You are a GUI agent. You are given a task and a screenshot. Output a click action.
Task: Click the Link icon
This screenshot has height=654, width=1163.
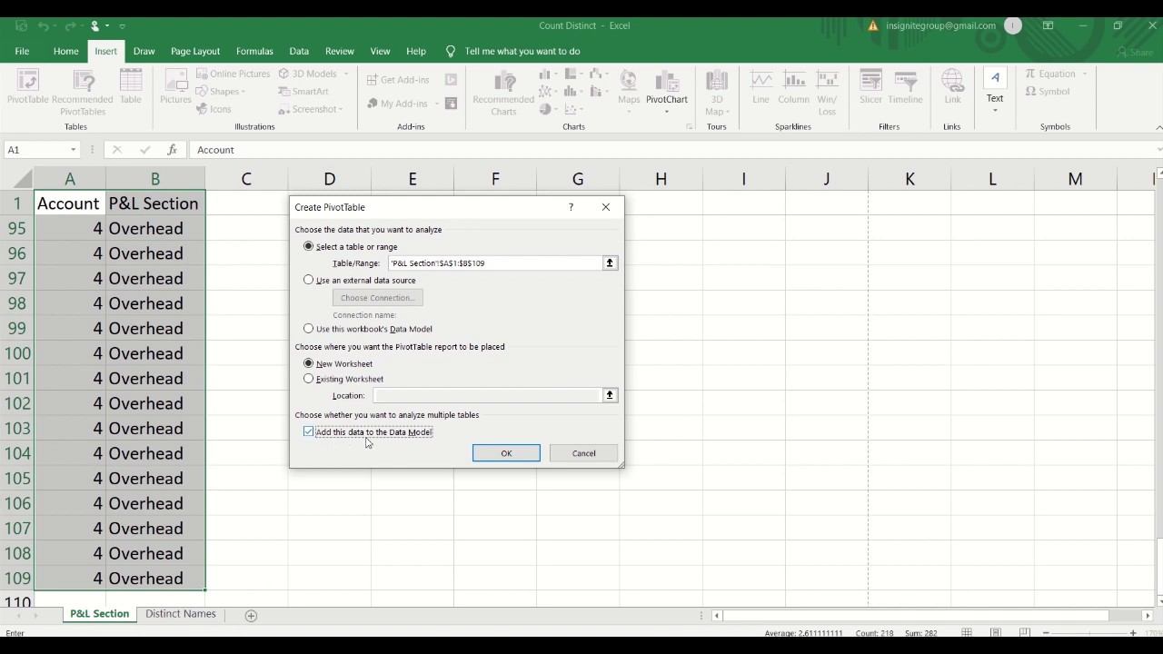tap(952, 87)
